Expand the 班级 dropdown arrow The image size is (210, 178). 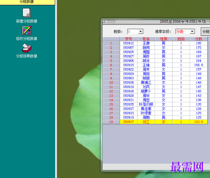click(x=140, y=31)
